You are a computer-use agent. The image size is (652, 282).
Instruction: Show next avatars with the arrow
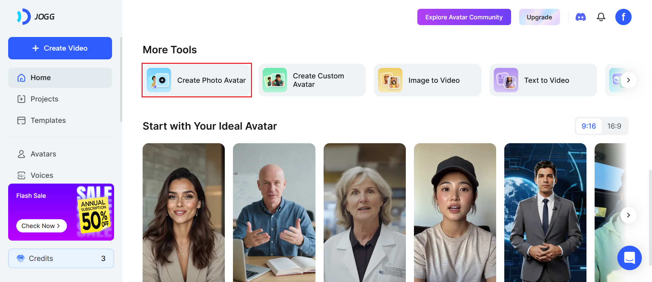tap(628, 215)
